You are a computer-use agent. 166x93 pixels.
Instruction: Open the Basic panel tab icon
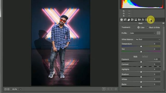point(122,20)
